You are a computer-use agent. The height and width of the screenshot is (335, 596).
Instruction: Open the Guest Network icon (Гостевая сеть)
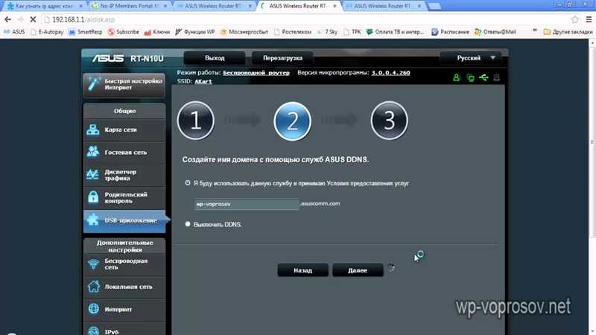point(93,153)
